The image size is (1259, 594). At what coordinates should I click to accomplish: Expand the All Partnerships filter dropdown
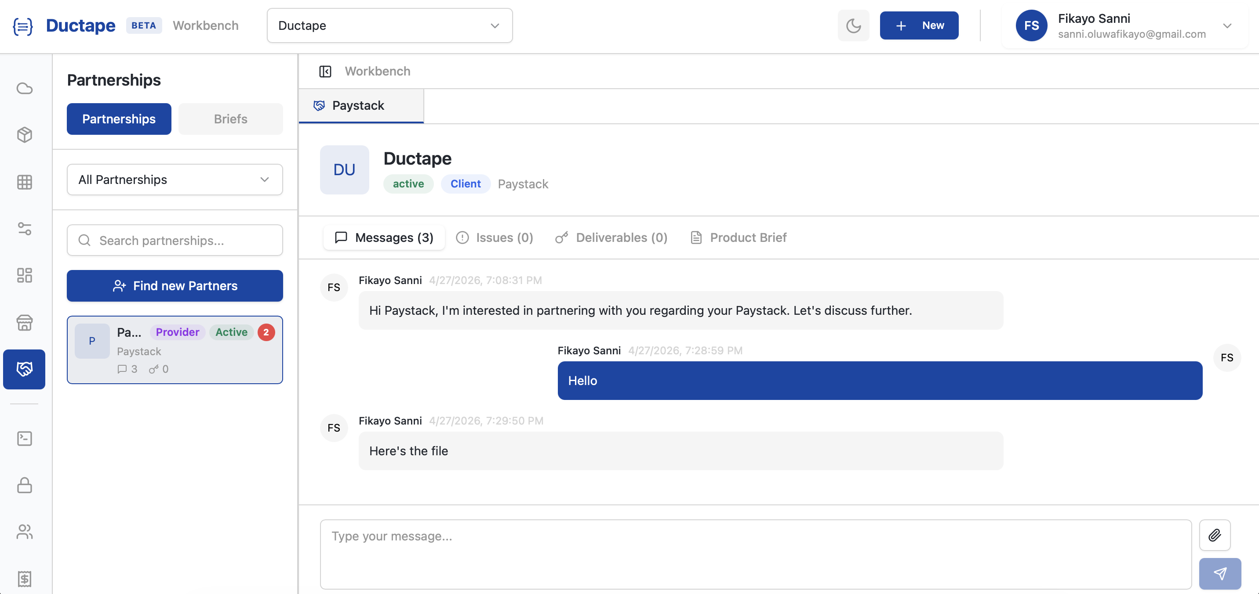point(175,180)
